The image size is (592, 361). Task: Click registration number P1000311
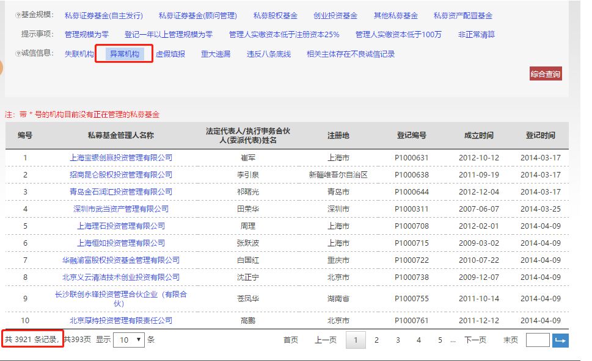coord(412,209)
